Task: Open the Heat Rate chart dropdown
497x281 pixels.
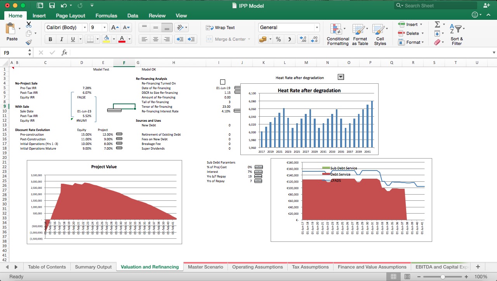Action: [341, 77]
